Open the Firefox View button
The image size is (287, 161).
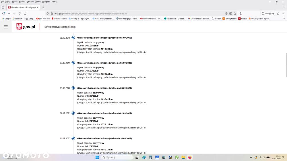click(3, 7)
